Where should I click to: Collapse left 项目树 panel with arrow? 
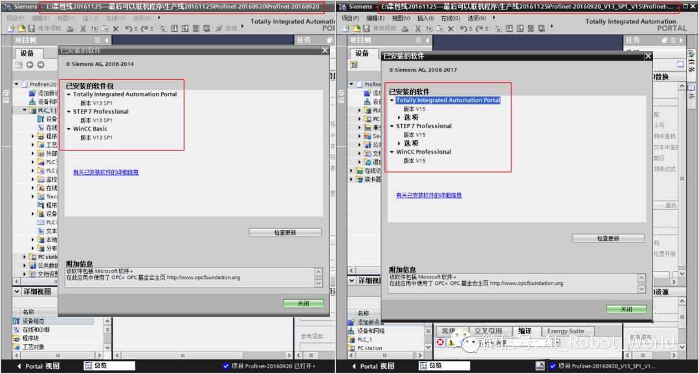pos(107,40)
